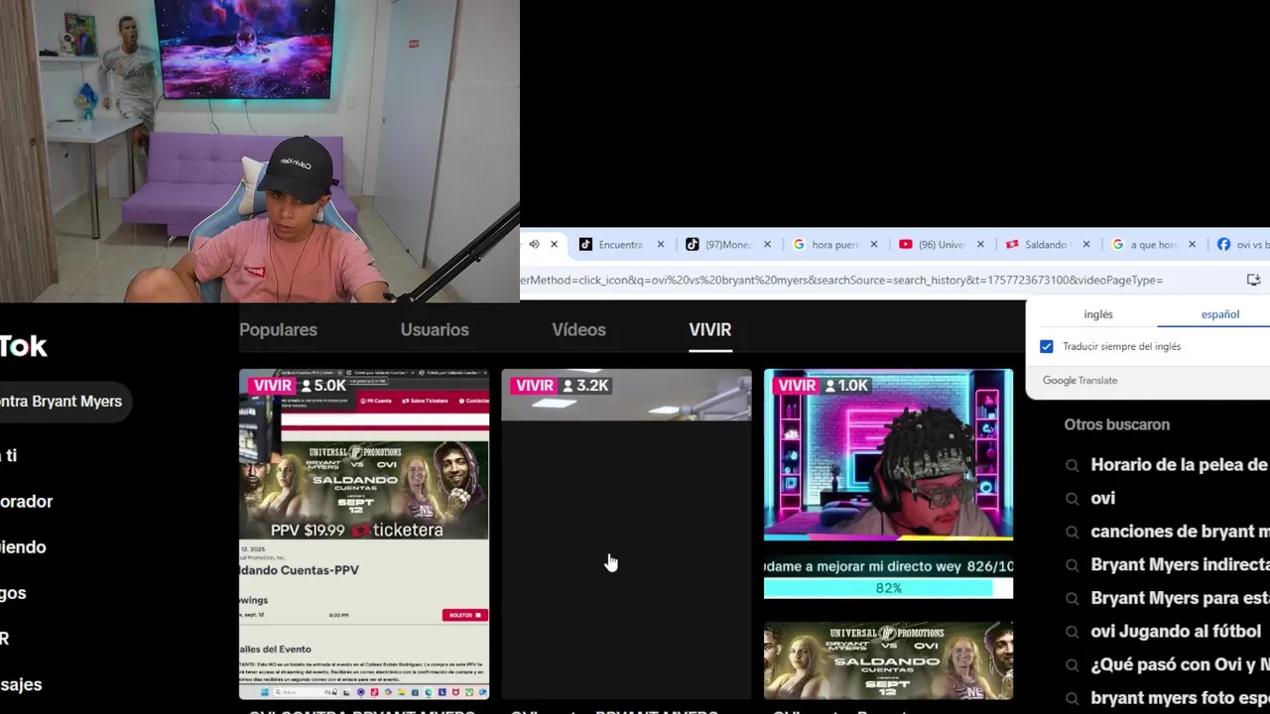
Task: Click the VIVIR badge on the 1.0K stream
Action: tap(796, 386)
